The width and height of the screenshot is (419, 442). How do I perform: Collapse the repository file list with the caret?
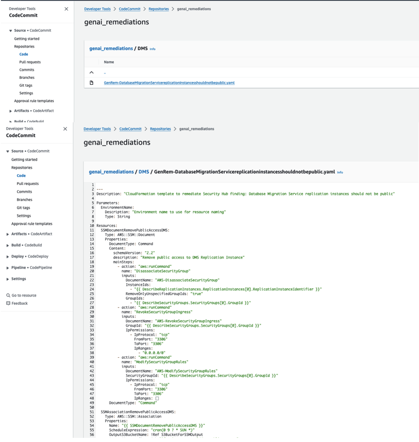point(92,72)
